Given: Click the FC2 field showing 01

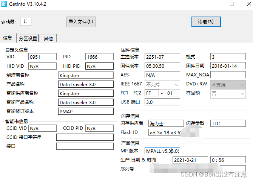Looking at the screenshot, I should point(173,93).
